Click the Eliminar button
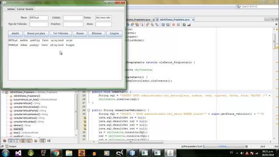Image resolution: width=279 pixels, height=157 pixels. (x=97, y=34)
